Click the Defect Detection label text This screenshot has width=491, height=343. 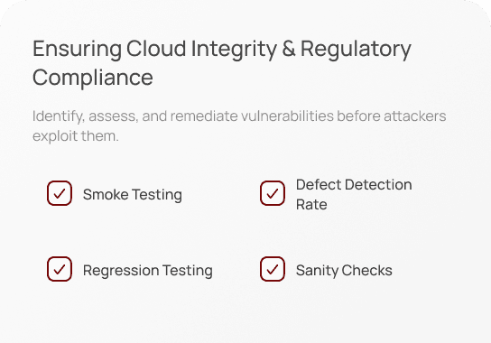click(354, 184)
